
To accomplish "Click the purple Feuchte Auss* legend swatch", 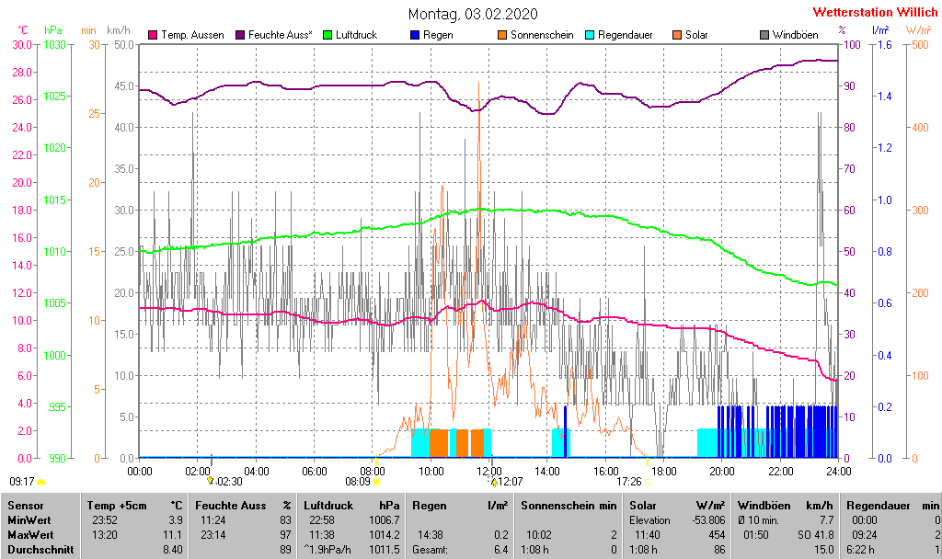I will (x=240, y=35).
